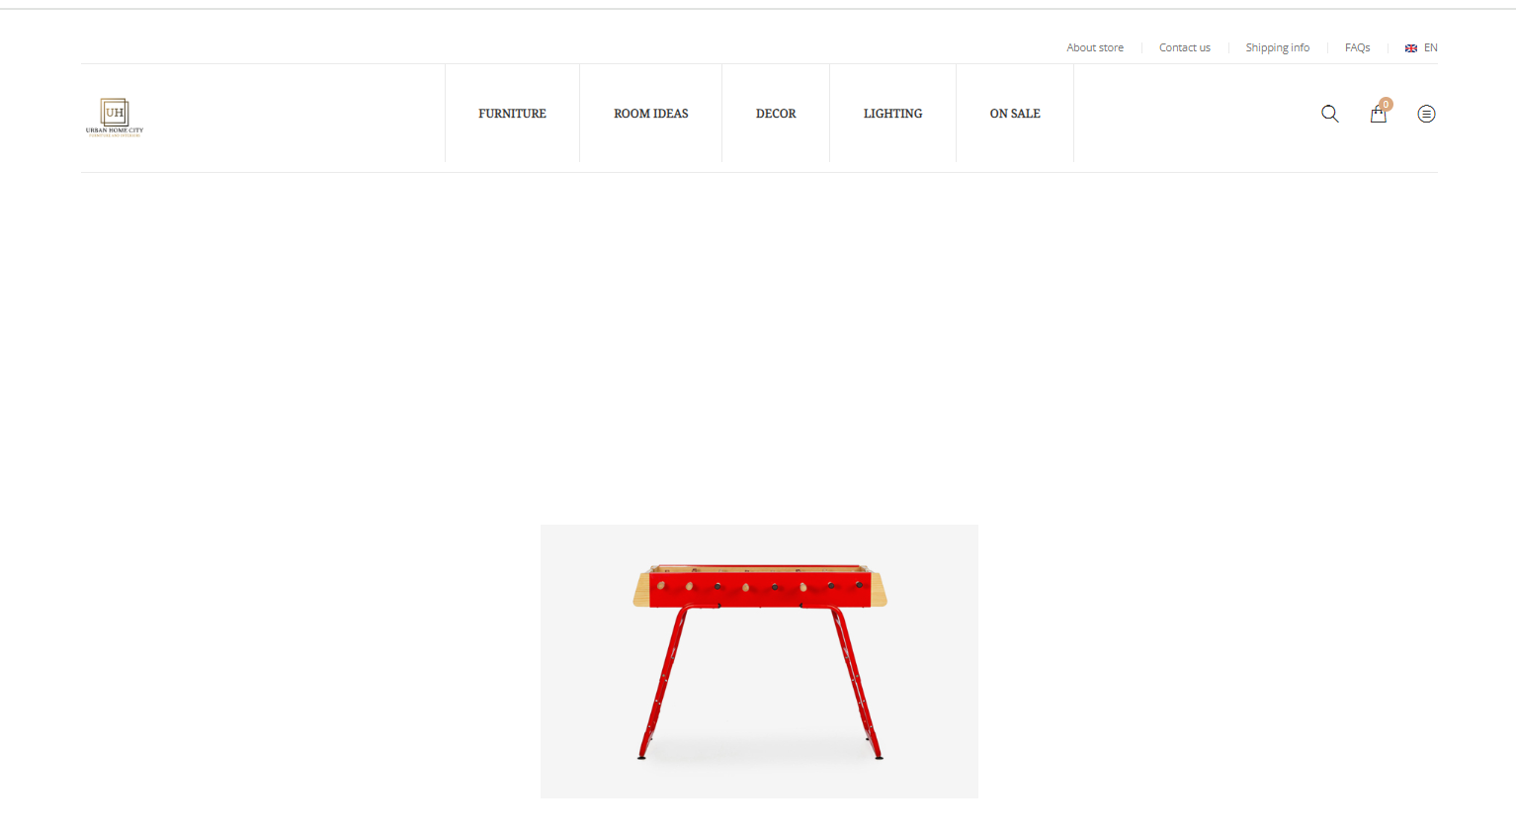Go to the ON SALE section
The width and height of the screenshot is (1516, 830).
[x=1015, y=114]
